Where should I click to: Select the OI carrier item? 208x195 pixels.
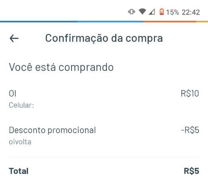pyautogui.click(x=12, y=93)
